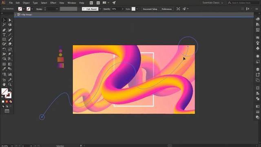The image size is (261, 147).
Task: Select the Eraser tool
Action: pyautogui.click(x=10, y=44)
